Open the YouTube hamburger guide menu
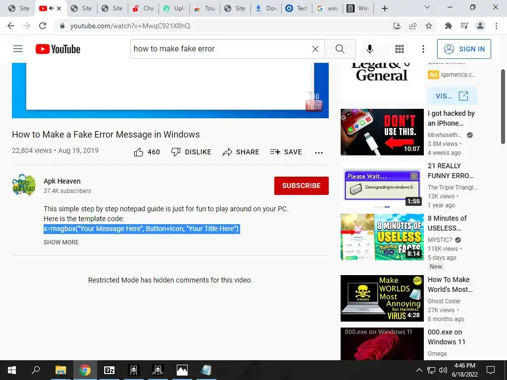The height and width of the screenshot is (380, 507). click(x=18, y=49)
